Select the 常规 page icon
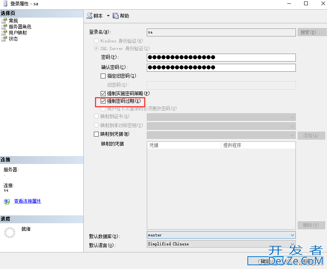This screenshot has width=327, height=269. (4, 21)
